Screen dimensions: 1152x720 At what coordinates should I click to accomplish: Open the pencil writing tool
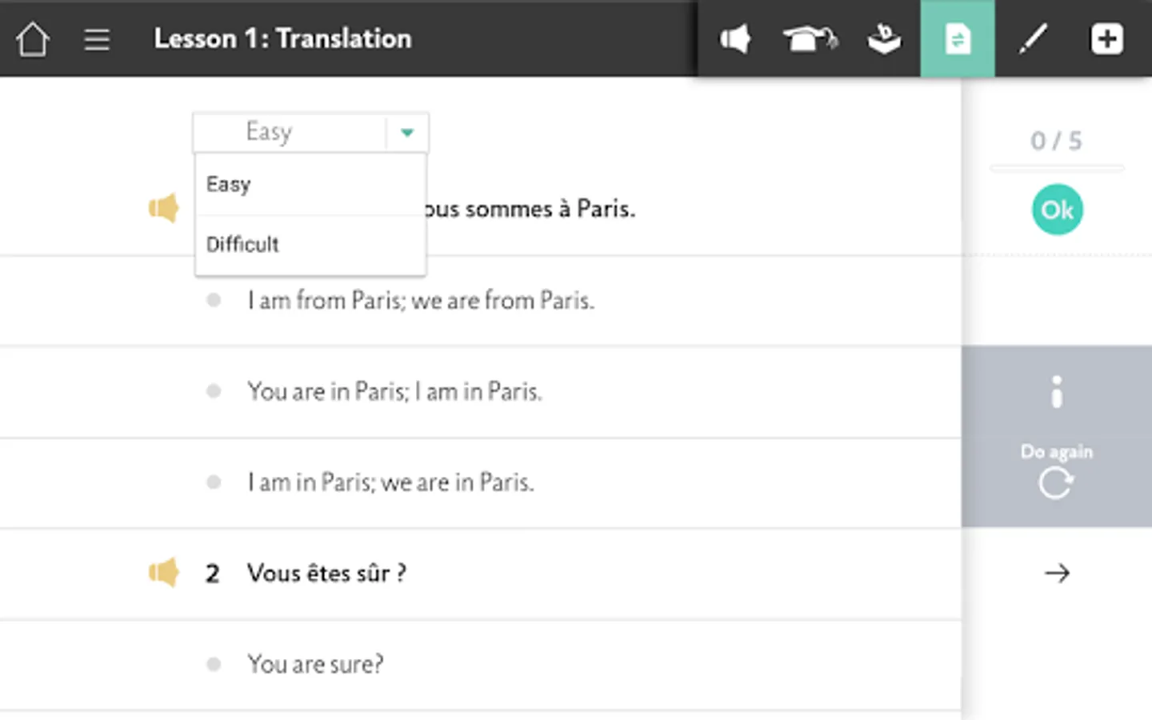pos(1033,38)
